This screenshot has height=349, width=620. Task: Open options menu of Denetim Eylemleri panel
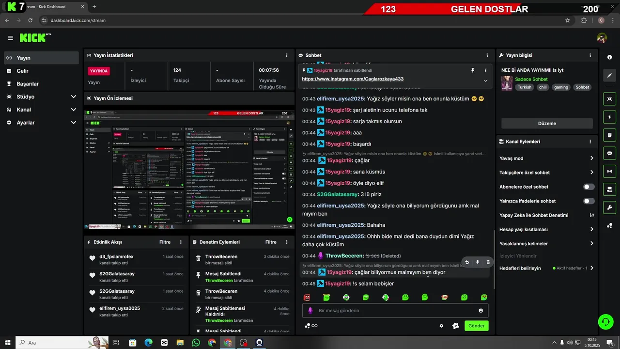pyautogui.click(x=287, y=242)
